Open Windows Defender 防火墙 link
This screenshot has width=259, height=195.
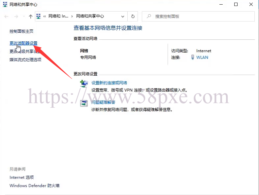(x=35, y=185)
